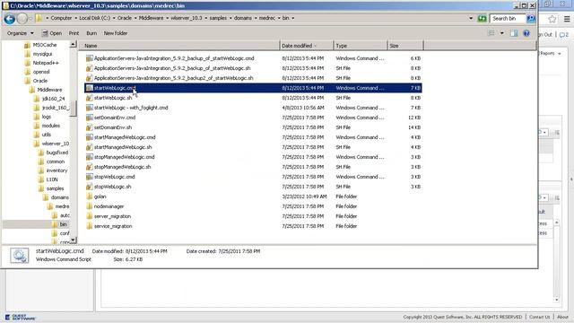Select Middleware folder in tree

49,90
